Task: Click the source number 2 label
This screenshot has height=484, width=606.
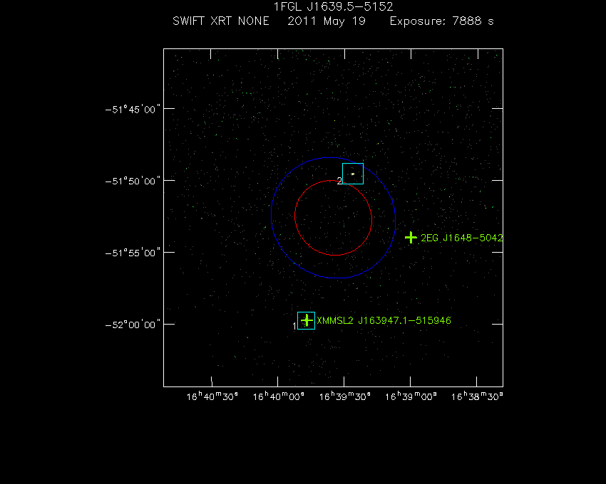Action: [339, 181]
